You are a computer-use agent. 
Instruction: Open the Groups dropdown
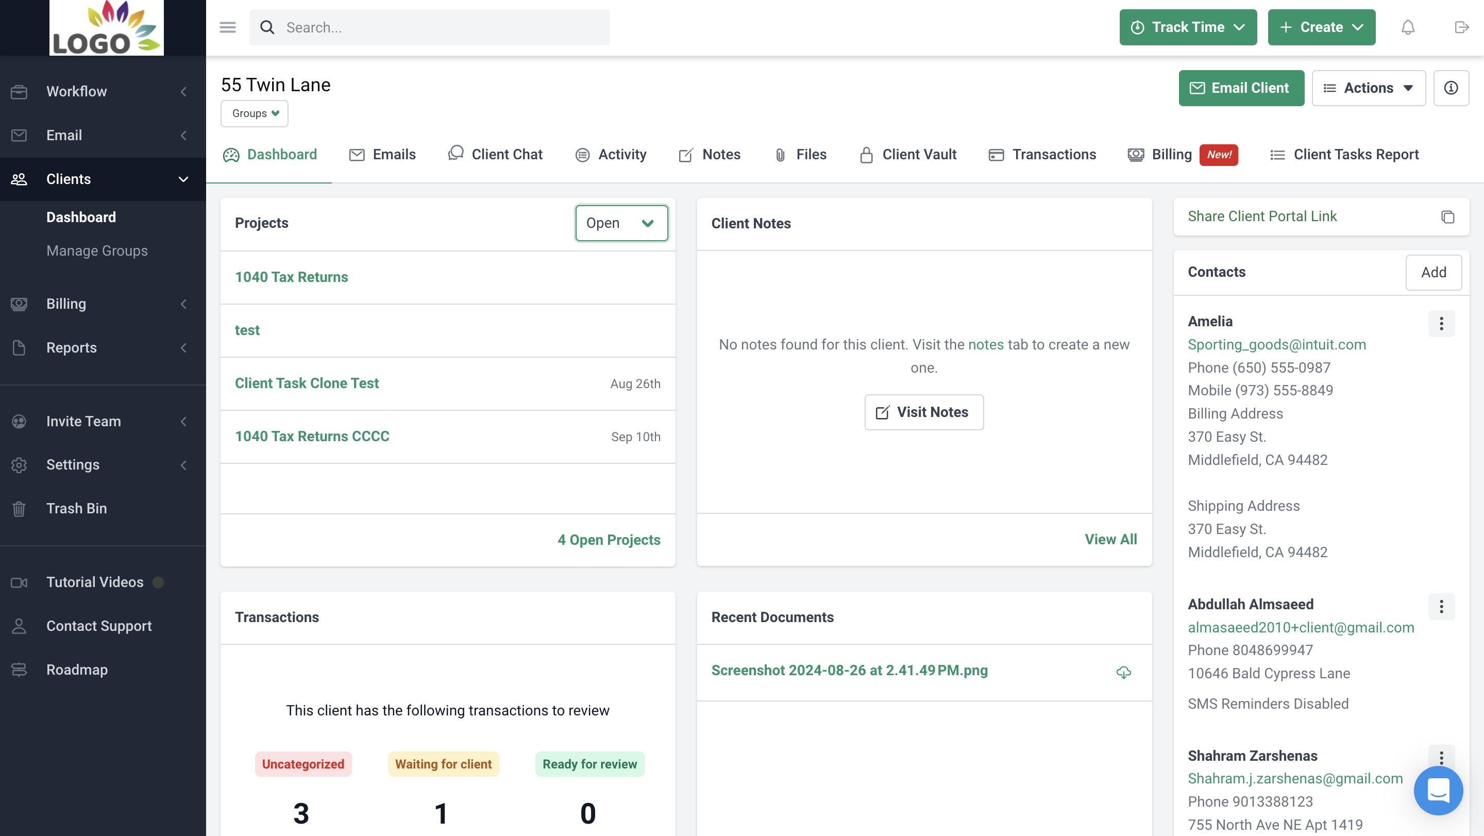(254, 113)
